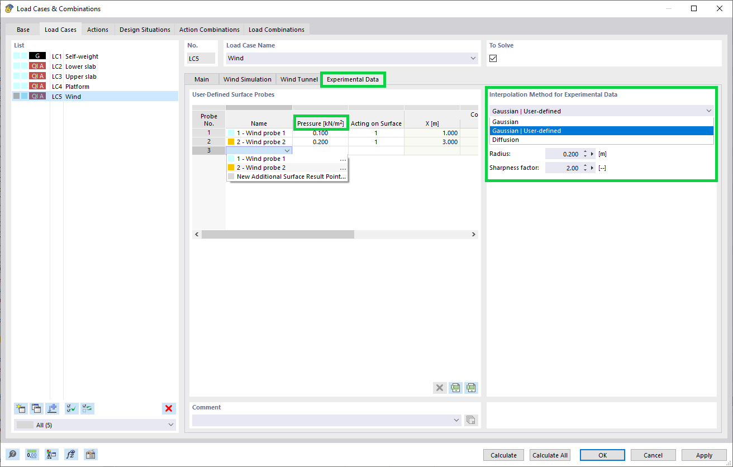Collapse the interpolation method combo box arrow
The image size is (733, 467).
coord(709,111)
